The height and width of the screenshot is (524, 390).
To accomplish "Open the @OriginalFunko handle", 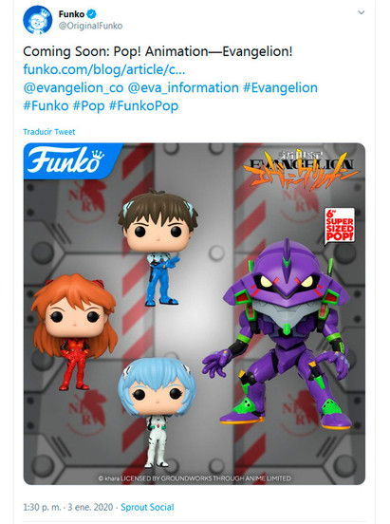I will coord(90,26).
